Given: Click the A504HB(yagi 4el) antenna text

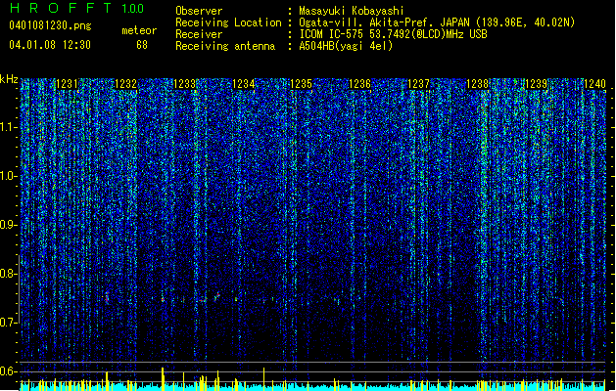Looking at the screenshot, I should click(x=346, y=46).
